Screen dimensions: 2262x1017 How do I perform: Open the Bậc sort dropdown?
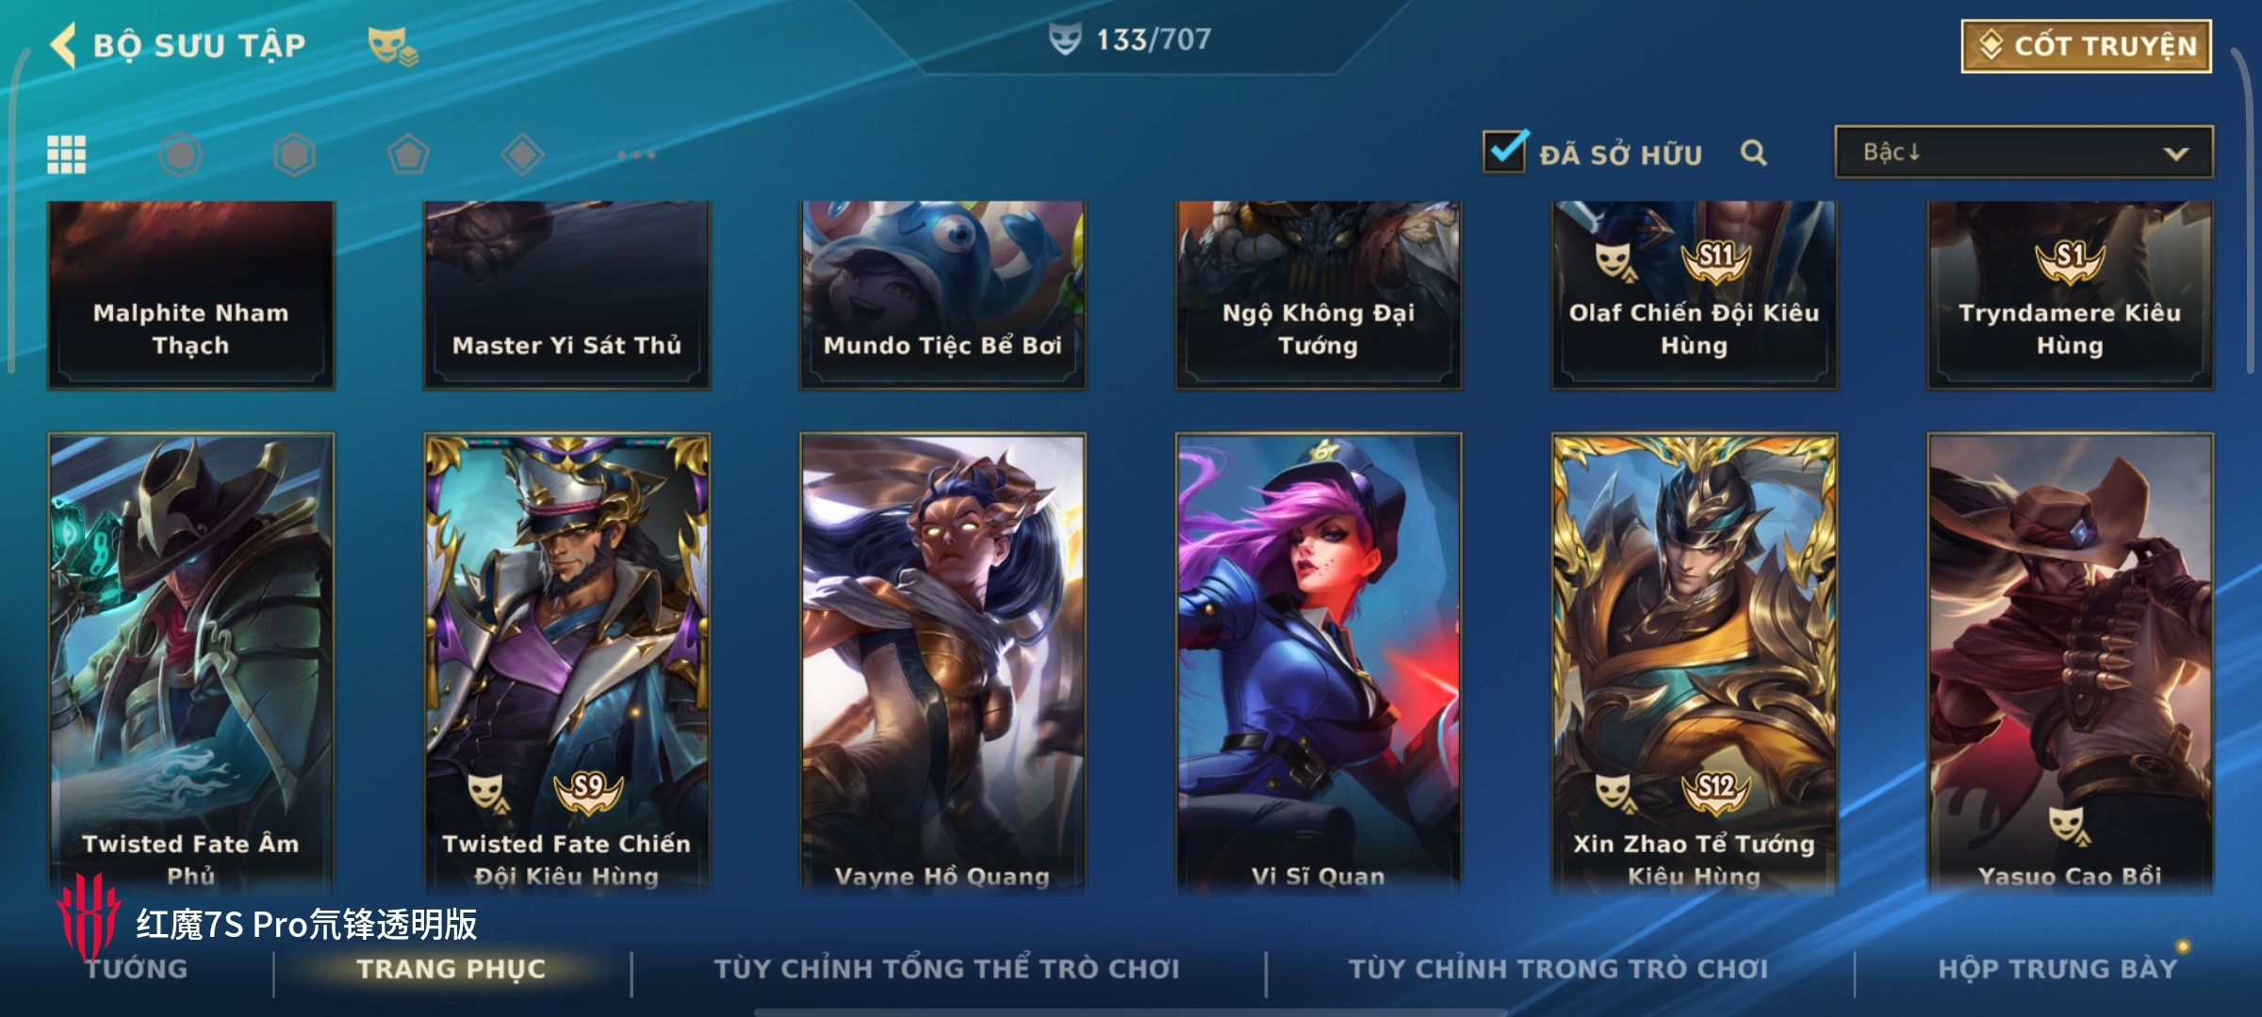pyautogui.click(x=2024, y=153)
